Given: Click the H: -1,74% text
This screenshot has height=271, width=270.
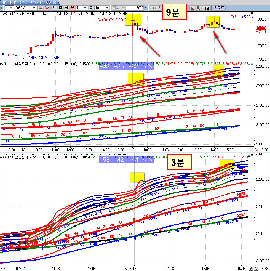Looking at the screenshot, I should pyautogui.click(x=229, y=17).
